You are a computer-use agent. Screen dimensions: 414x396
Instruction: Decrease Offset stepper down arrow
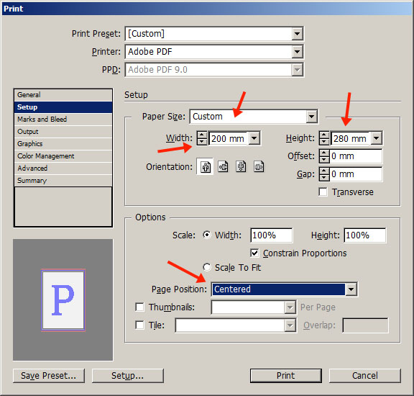tap(324, 159)
